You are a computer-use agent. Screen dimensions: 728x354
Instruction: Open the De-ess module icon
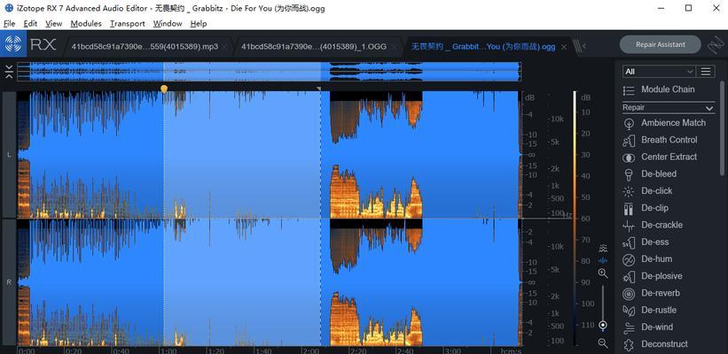click(x=629, y=242)
